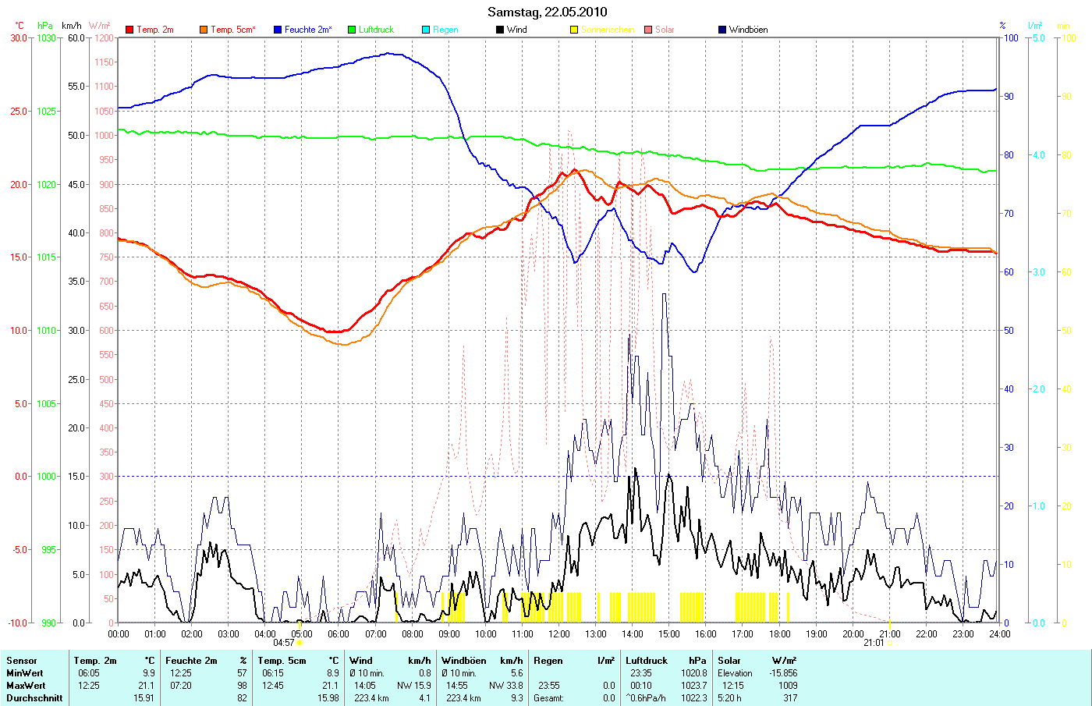Viewport: 1092px width, 706px height.
Task: Click the Durchschnitt row label
Action: click(x=34, y=698)
